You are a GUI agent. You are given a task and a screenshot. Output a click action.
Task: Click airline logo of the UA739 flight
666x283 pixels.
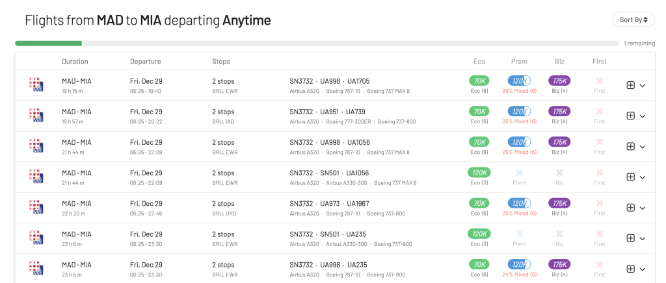pos(36,116)
